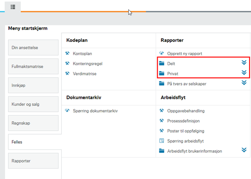This screenshot has height=179, width=251.
Task: Select the Fullmaktsmatrise menu tab
Action: [33, 66]
